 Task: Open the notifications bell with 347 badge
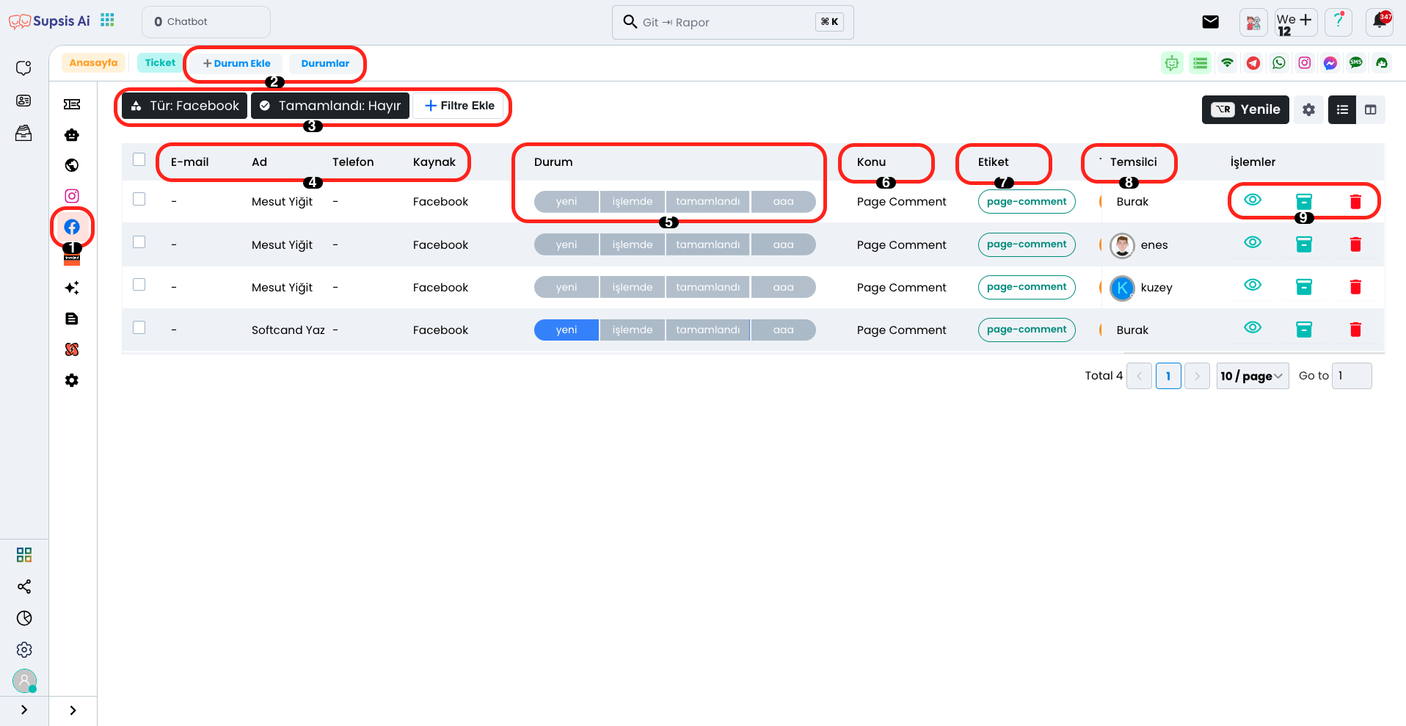[x=1380, y=21]
